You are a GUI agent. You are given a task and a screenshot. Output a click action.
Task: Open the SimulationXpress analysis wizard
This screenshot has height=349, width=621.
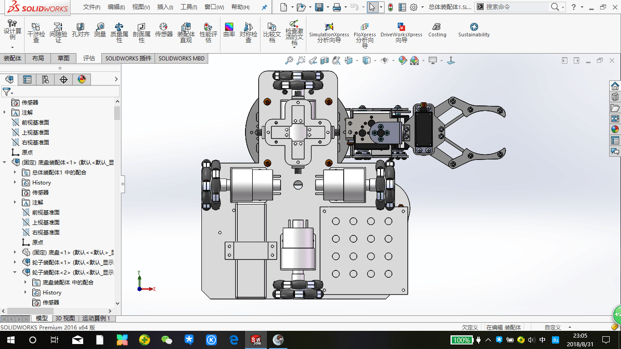pyautogui.click(x=329, y=33)
